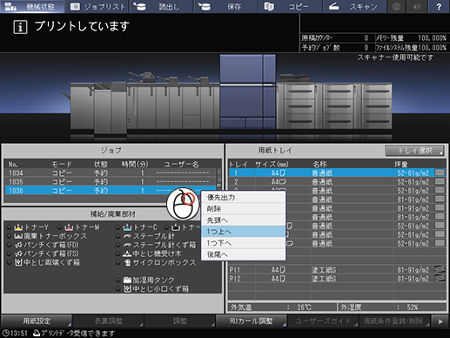Click the ステープル針 icon

(x=127, y=236)
